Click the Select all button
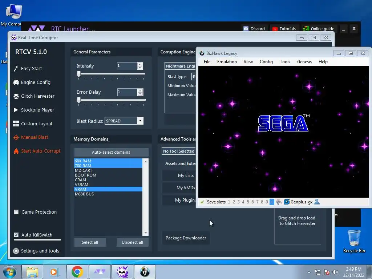This screenshot has width=372, height=279. click(x=90, y=242)
